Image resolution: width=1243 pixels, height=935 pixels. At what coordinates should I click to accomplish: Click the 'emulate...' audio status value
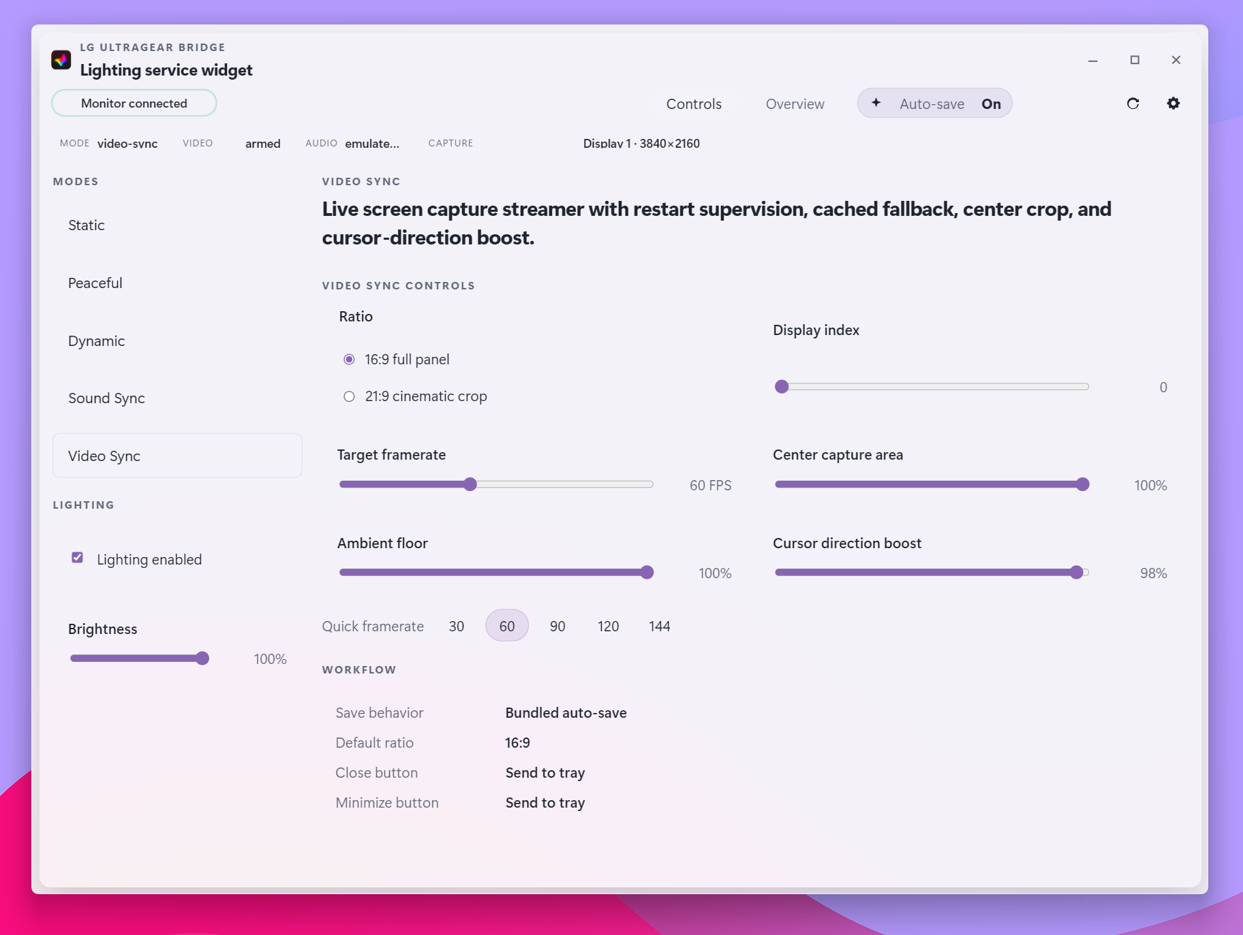(372, 144)
